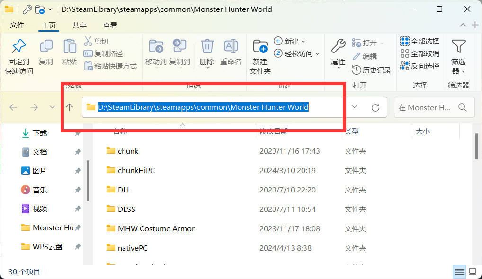Click 反向选择 to invert selection
The height and width of the screenshot is (279, 482).
coord(420,66)
